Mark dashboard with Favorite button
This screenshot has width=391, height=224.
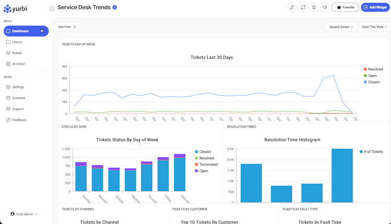click(345, 7)
